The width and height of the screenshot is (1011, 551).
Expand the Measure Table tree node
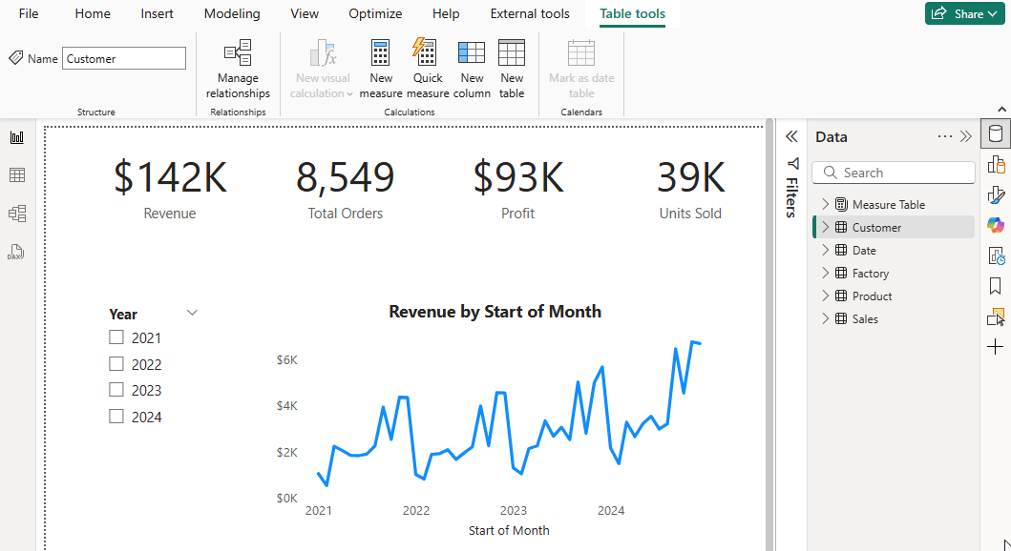(825, 204)
